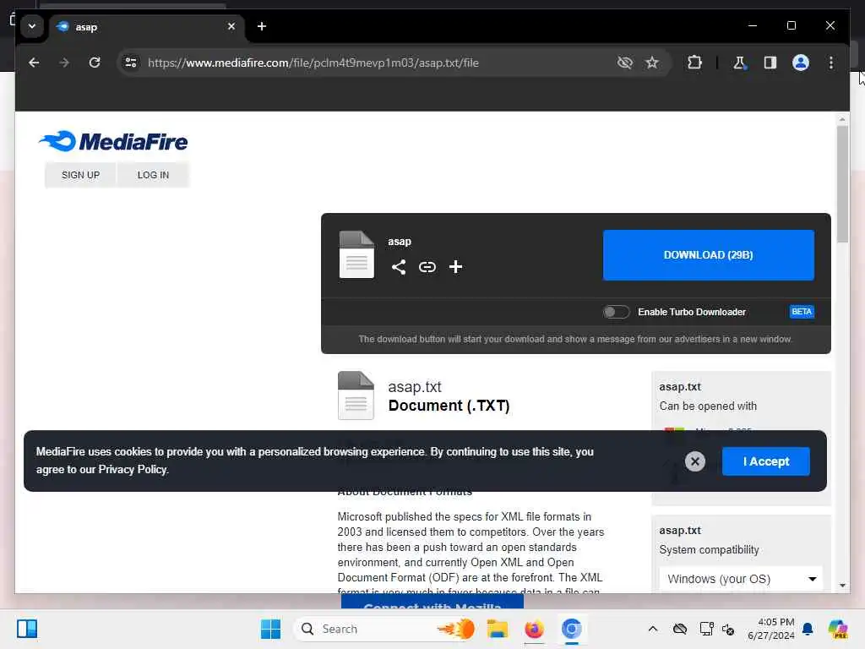Click scrollbar down arrow
This screenshot has width=865, height=649.
pyautogui.click(x=842, y=586)
